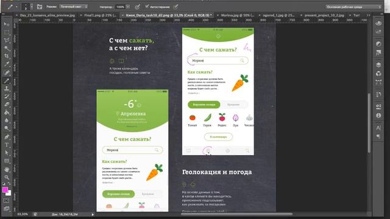Viewport: 390px width, 219px height.
Task: Select the Magic Wand tool
Action: [7, 48]
